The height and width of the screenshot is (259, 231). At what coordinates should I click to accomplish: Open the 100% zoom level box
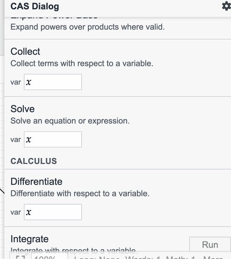click(50, 257)
